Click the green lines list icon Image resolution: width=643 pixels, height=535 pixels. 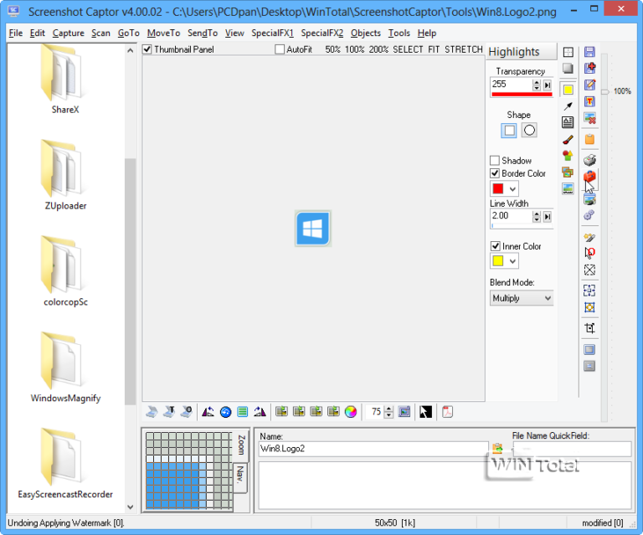pyautogui.click(x=242, y=412)
